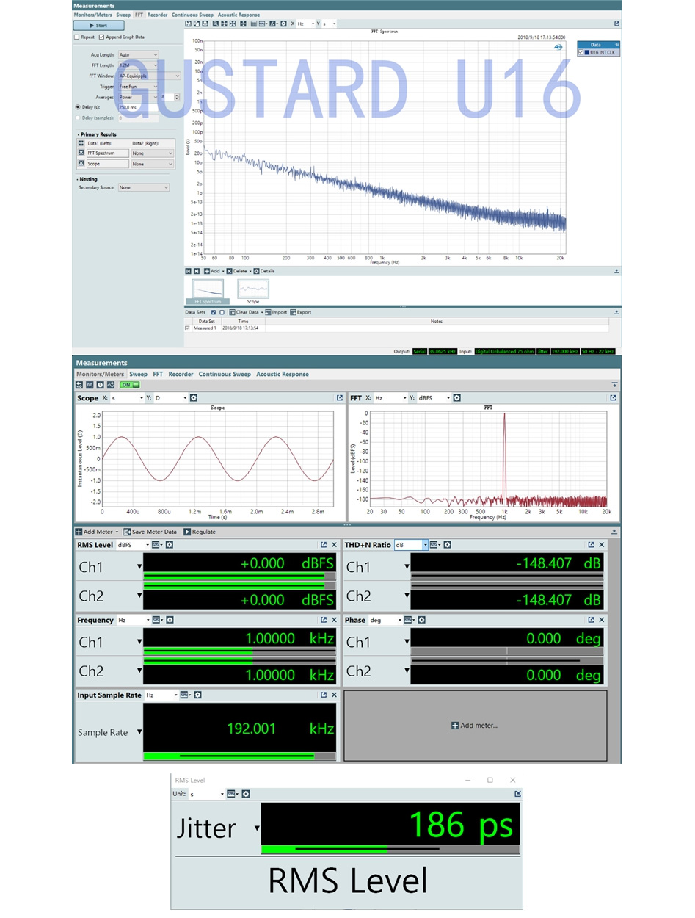Open the FFT Window AP-Equiripple dropdown

pyautogui.click(x=149, y=76)
